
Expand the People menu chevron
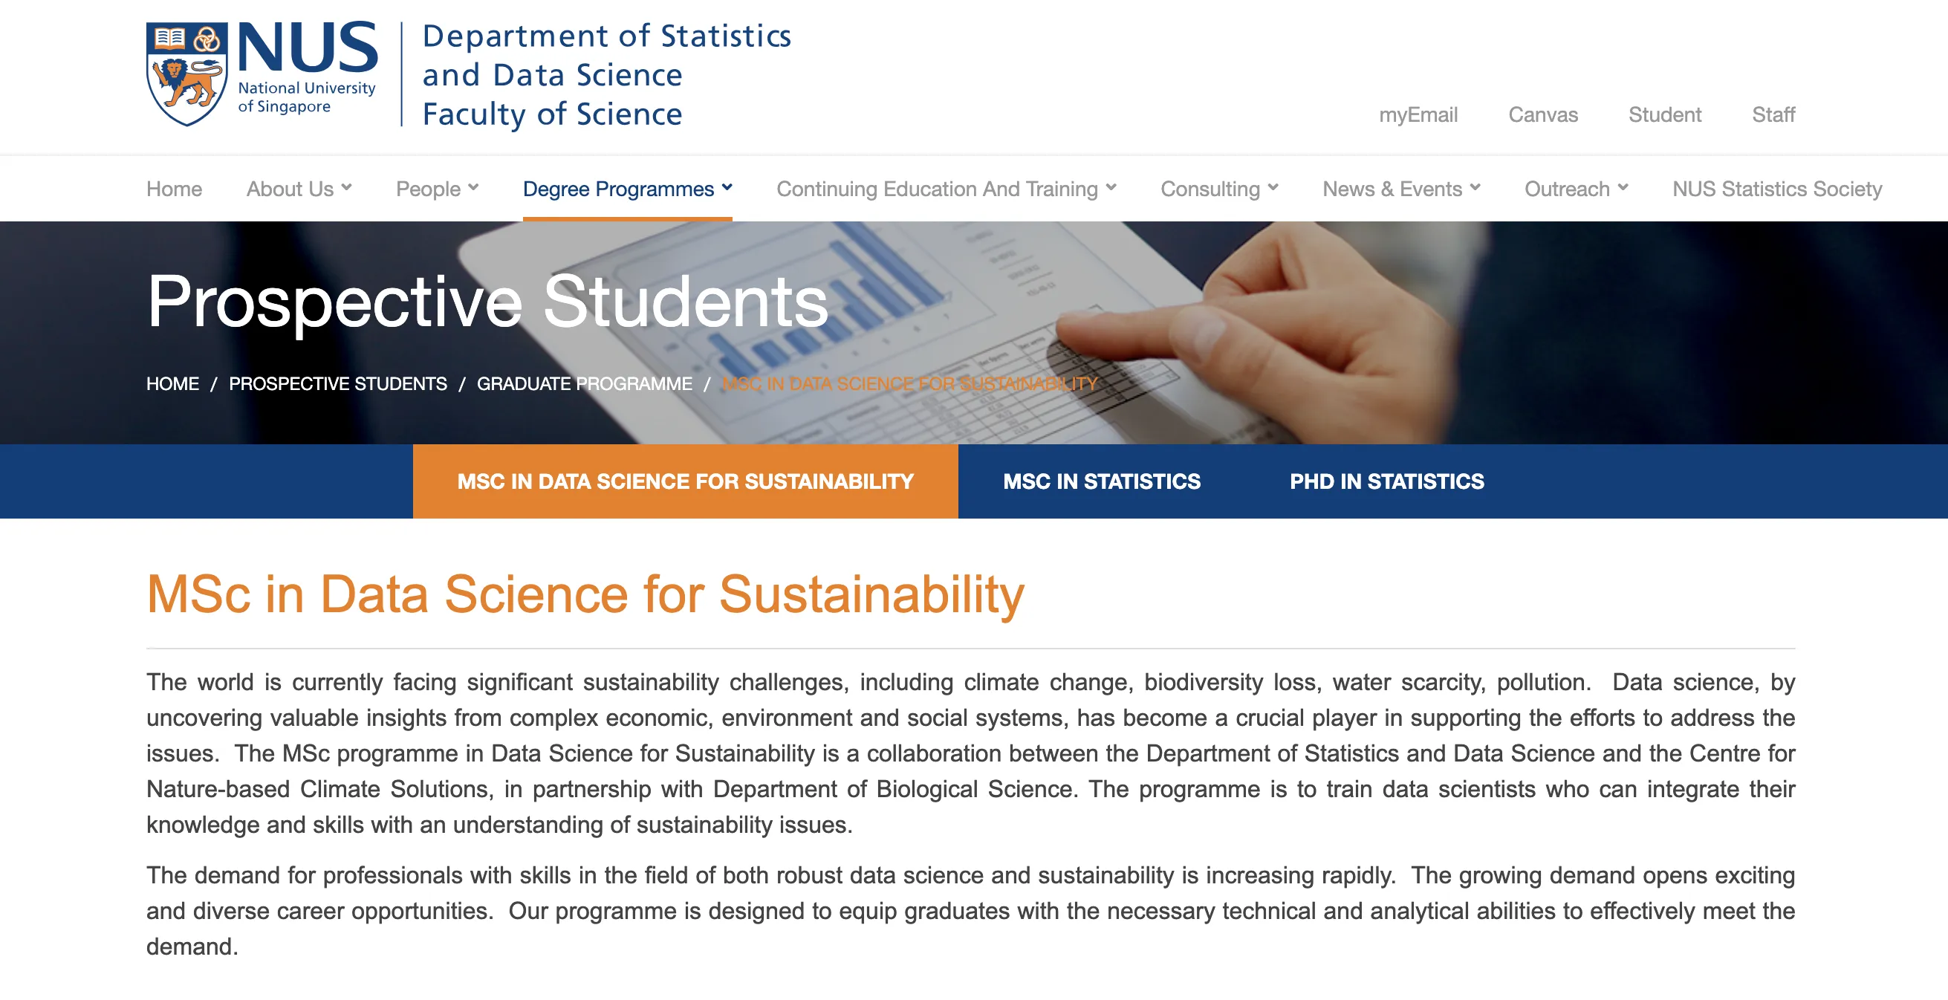pyautogui.click(x=473, y=188)
